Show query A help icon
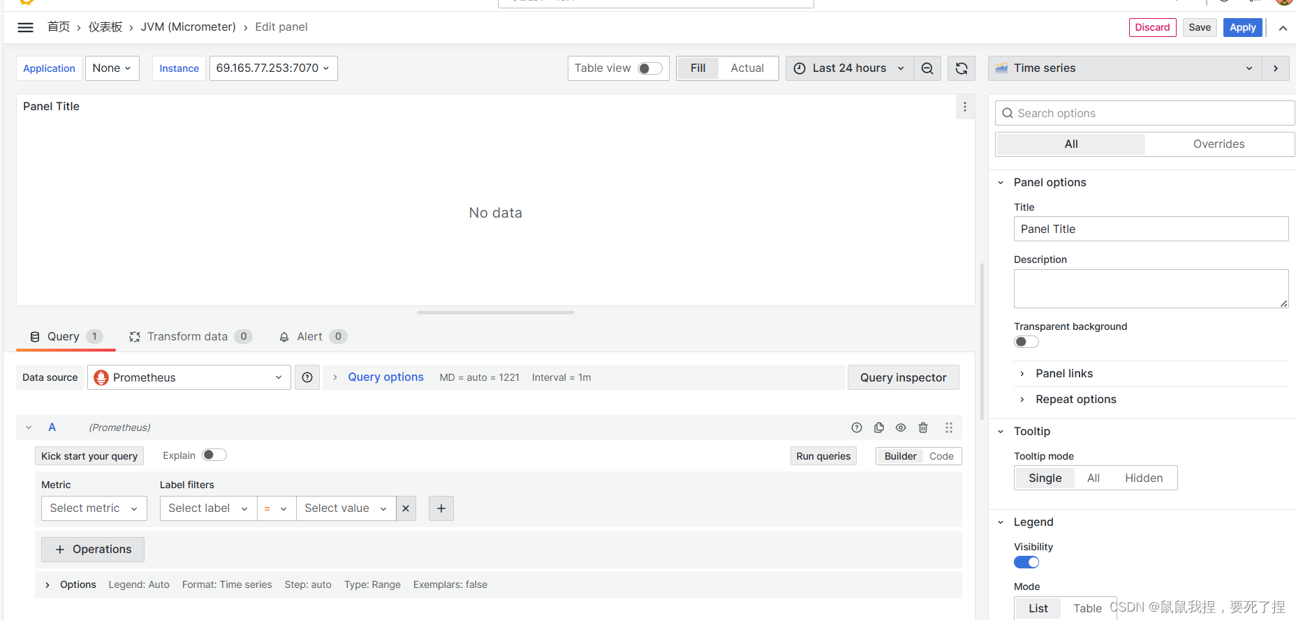The height and width of the screenshot is (620, 1296). pos(857,428)
